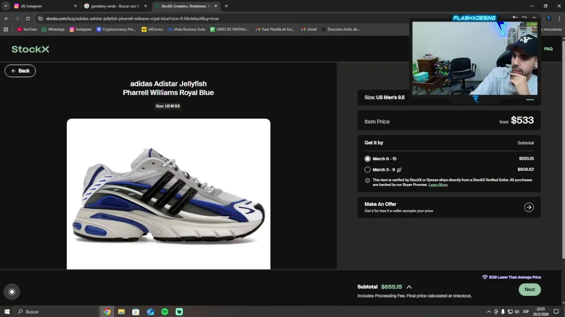Open Chrome from the taskbar
Image resolution: width=565 pixels, height=317 pixels.
click(x=107, y=312)
